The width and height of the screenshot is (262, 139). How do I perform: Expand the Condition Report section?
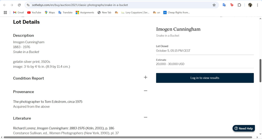(x=145, y=77)
